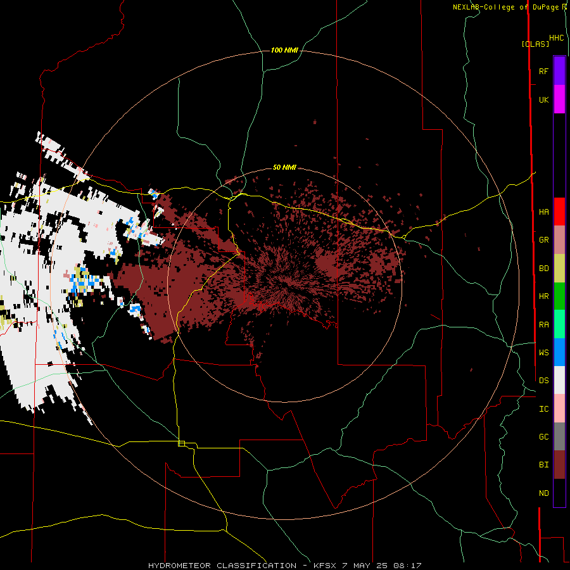Click the BD legend label text
This screenshot has width=570, height=570.
[543, 269]
